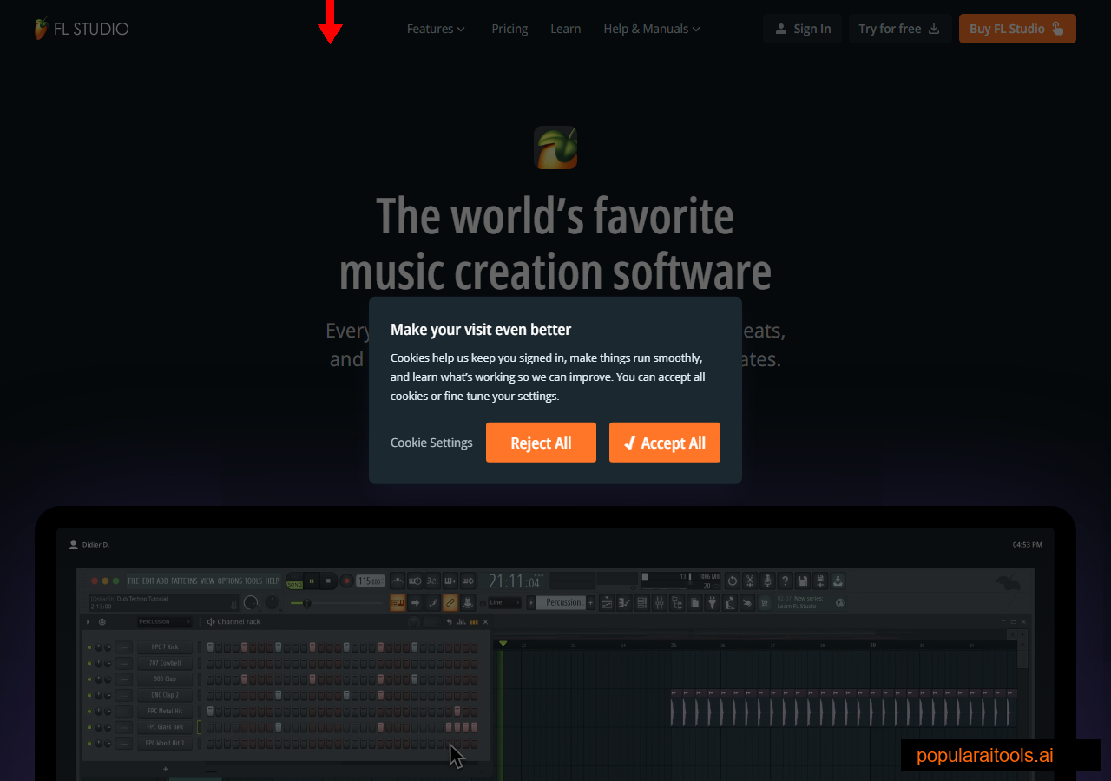The height and width of the screenshot is (781, 1111).
Task: Click the Channel rack speaker icon
Action: (211, 621)
